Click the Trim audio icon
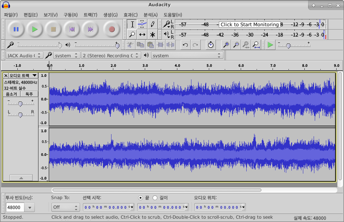This screenshot has width=344, height=222. (x=160, y=45)
